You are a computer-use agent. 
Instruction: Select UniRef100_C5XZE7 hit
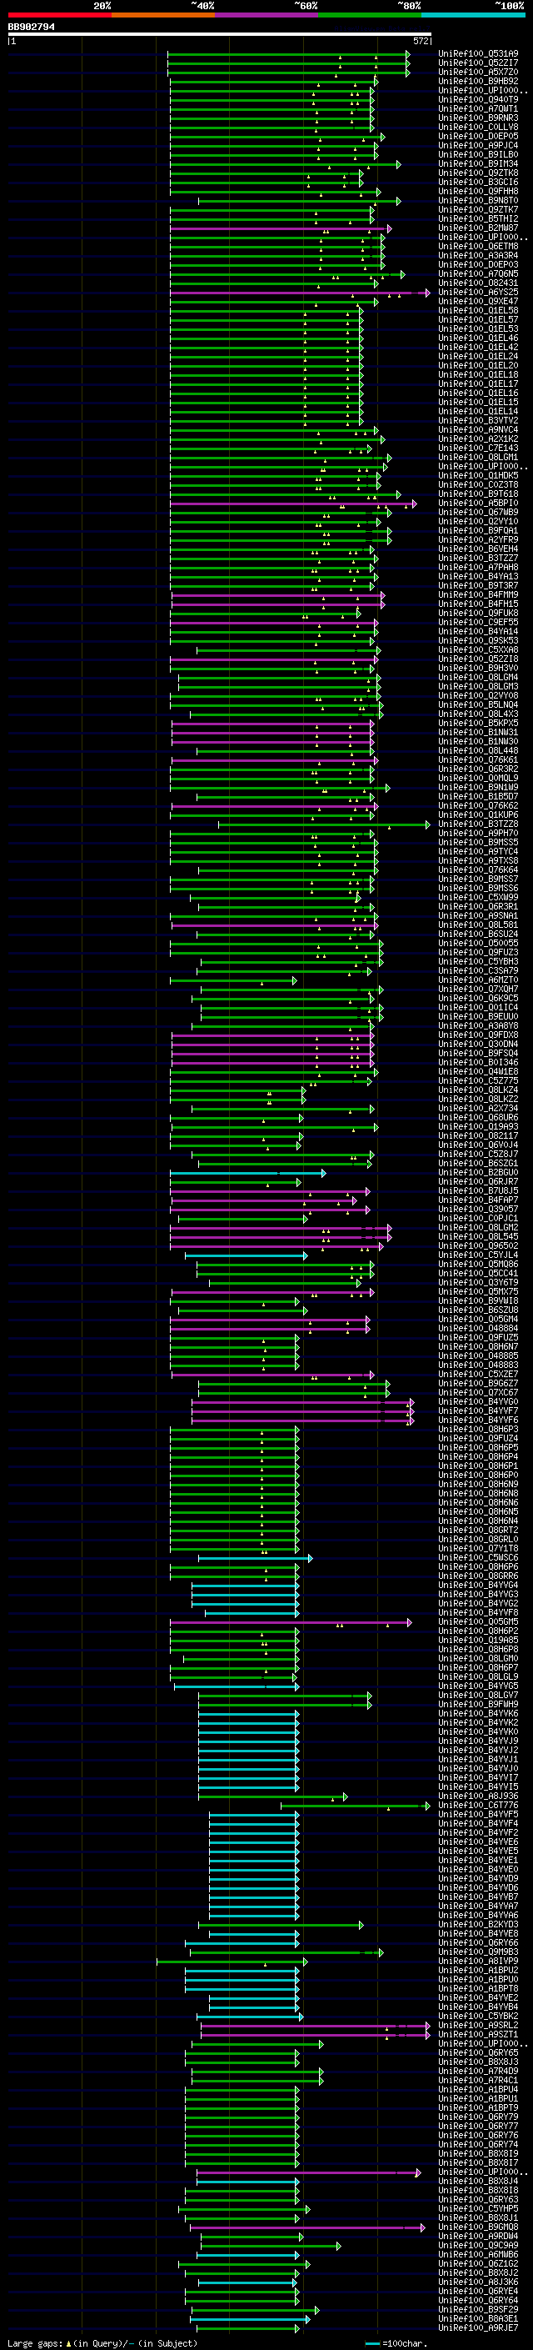[478, 1374]
